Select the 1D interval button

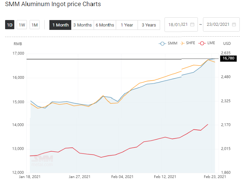(x=10, y=25)
